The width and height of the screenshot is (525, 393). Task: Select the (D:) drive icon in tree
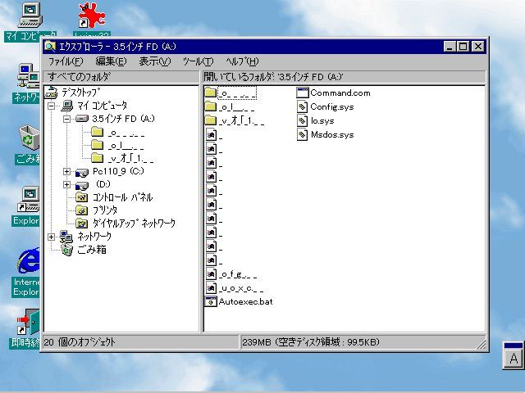point(82,185)
